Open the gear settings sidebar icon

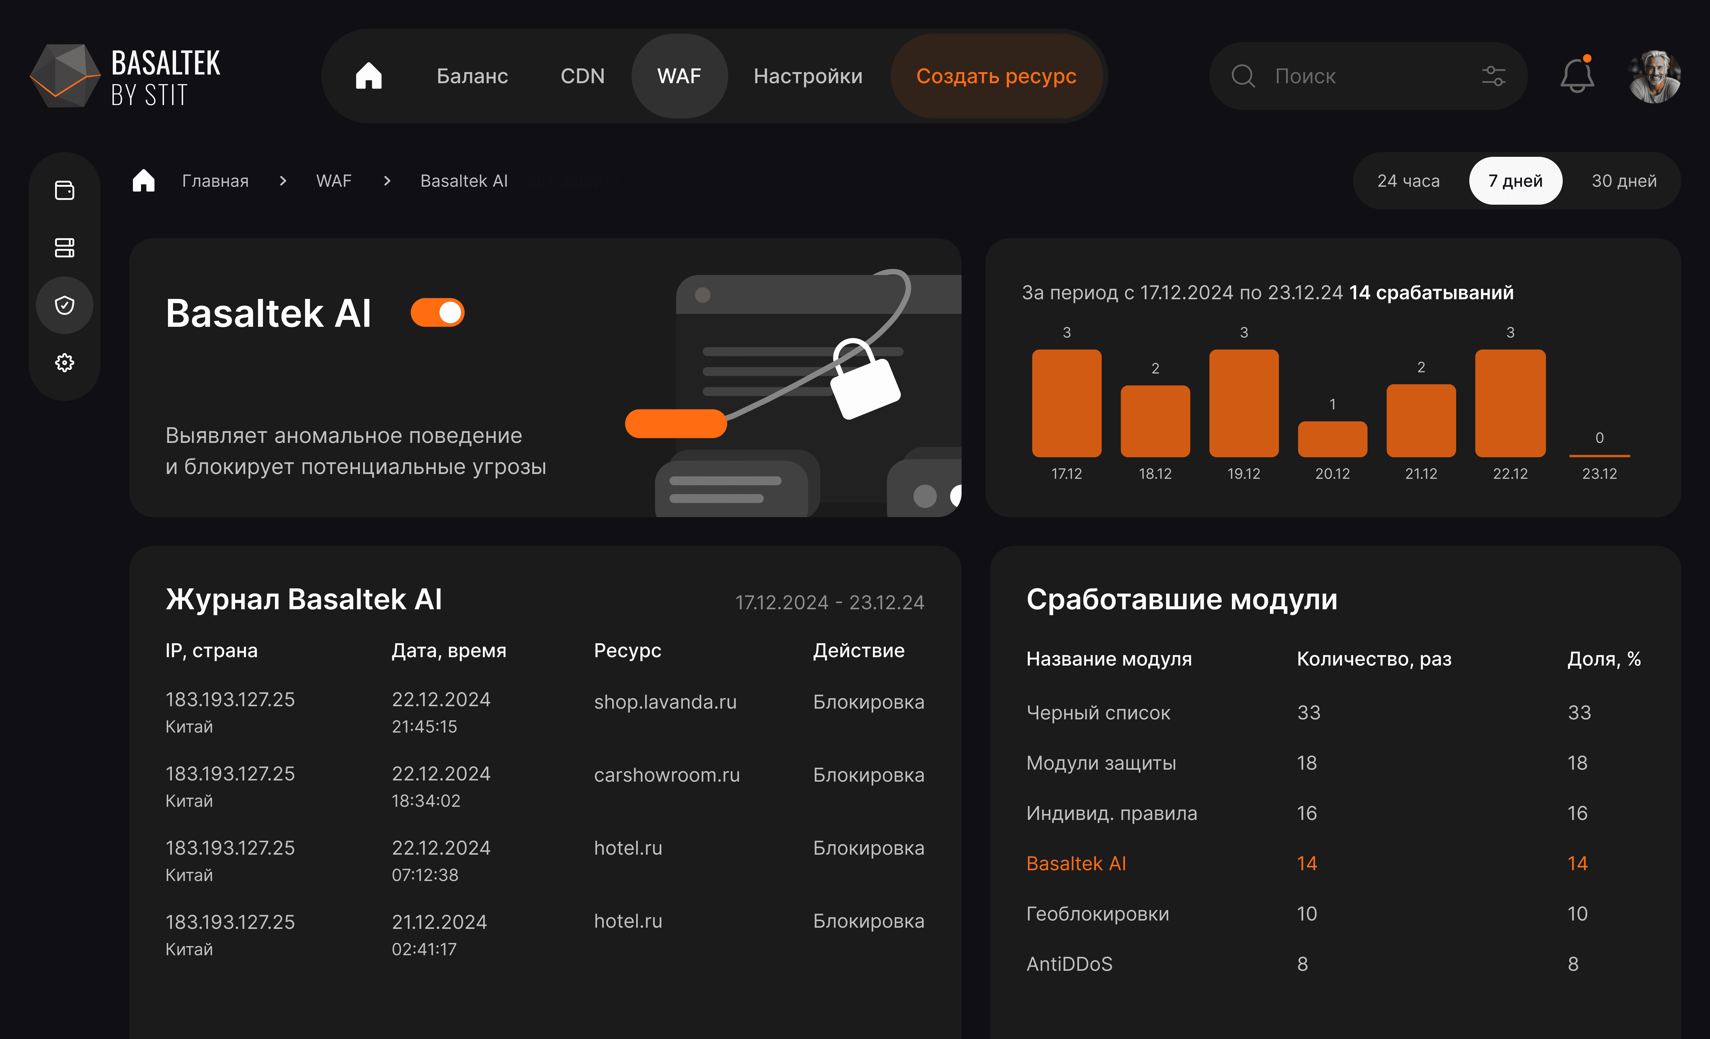coord(65,362)
